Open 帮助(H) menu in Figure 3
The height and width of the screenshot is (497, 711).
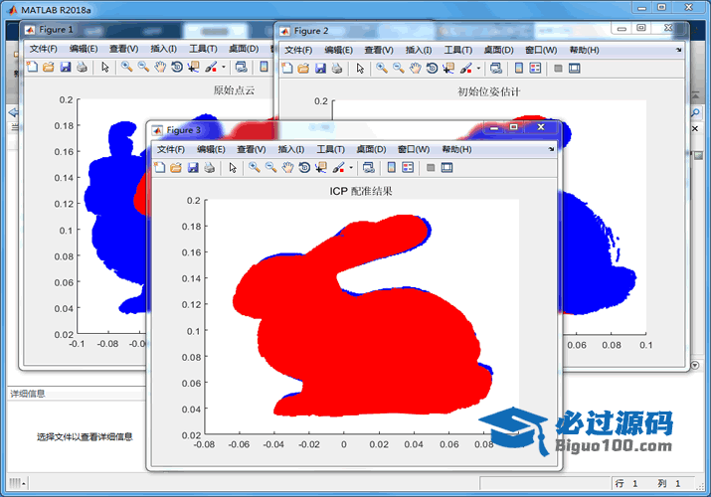pos(457,149)
